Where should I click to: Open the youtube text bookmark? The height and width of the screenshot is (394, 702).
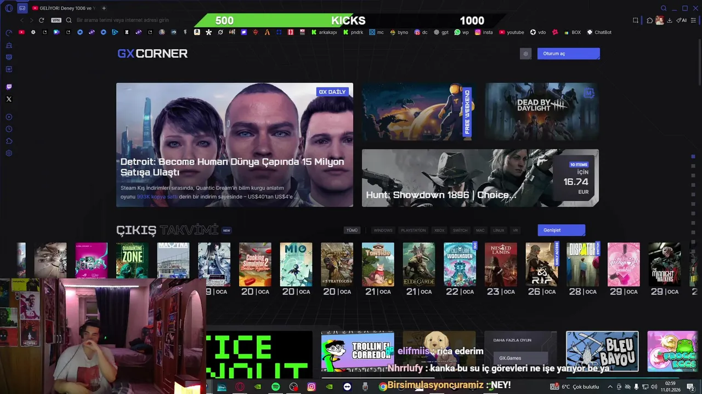coord(511,32)
